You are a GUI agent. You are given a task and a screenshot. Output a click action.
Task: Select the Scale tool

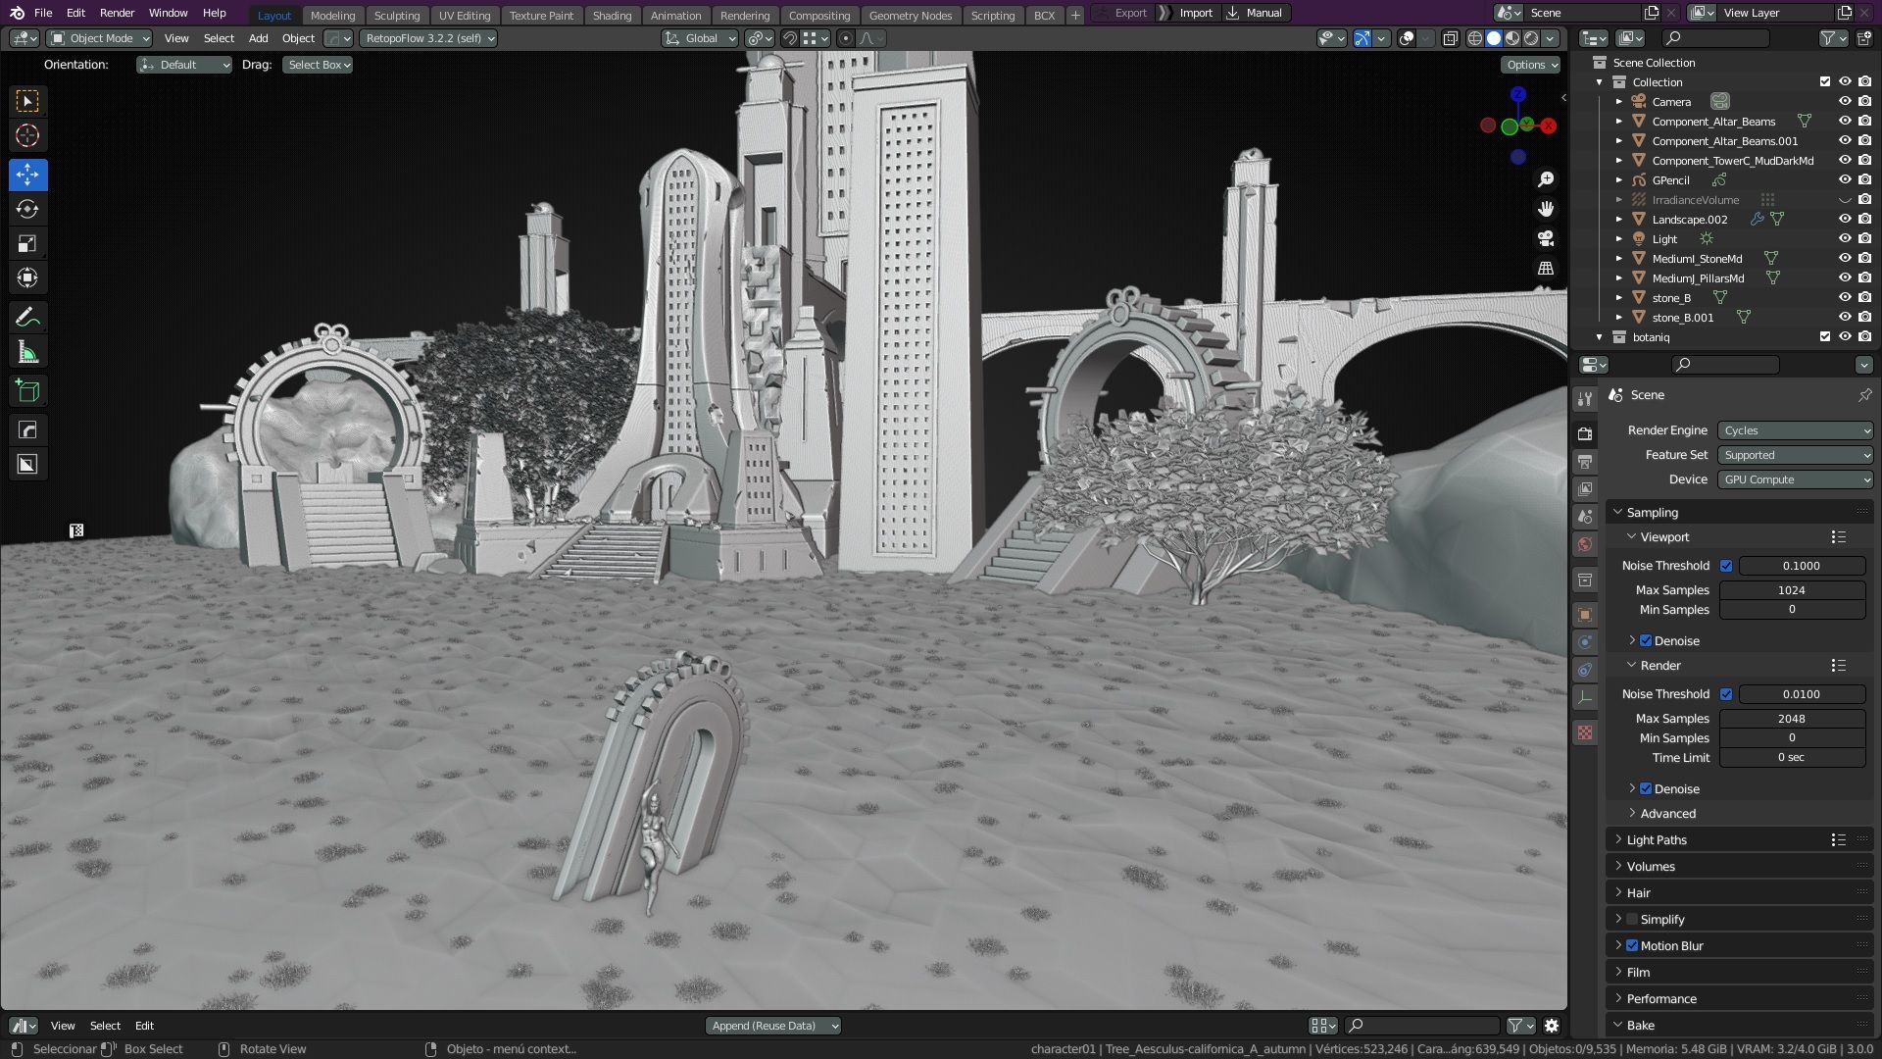[x=27, y=244]
